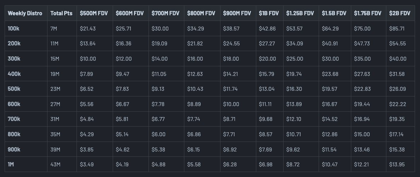
Task: Click the 43M total points cell
Action: click(56, 165)
